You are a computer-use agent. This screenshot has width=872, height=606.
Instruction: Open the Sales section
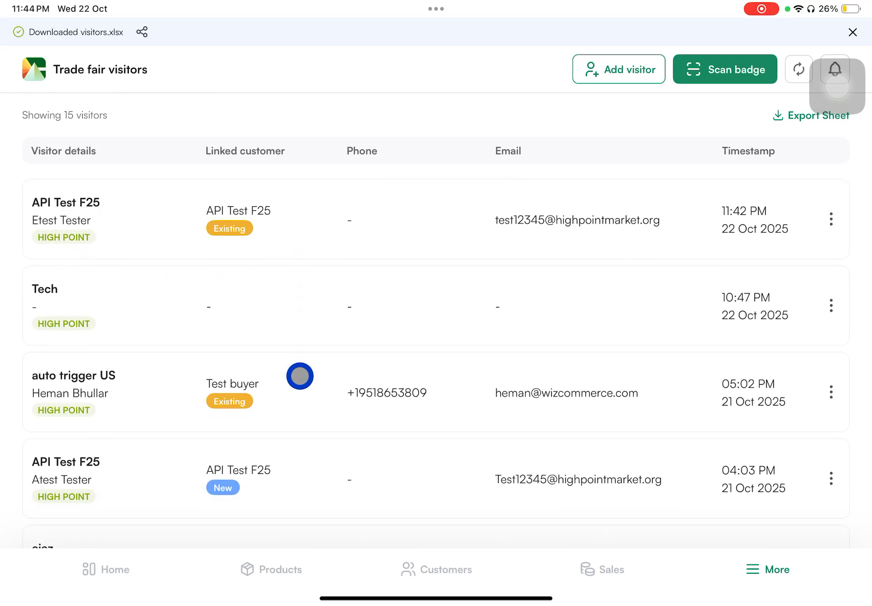pos(602,569)
